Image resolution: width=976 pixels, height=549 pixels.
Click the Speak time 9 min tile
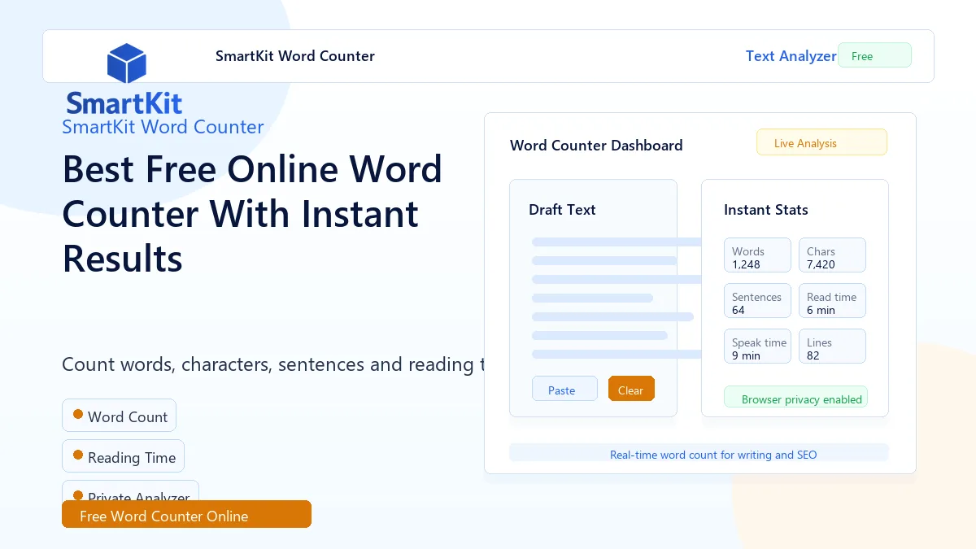pos(757,346)
